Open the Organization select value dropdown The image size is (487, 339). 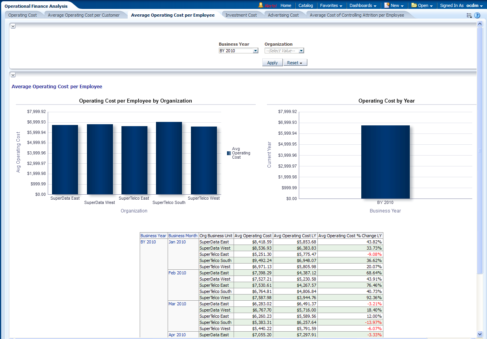(301, 51)
